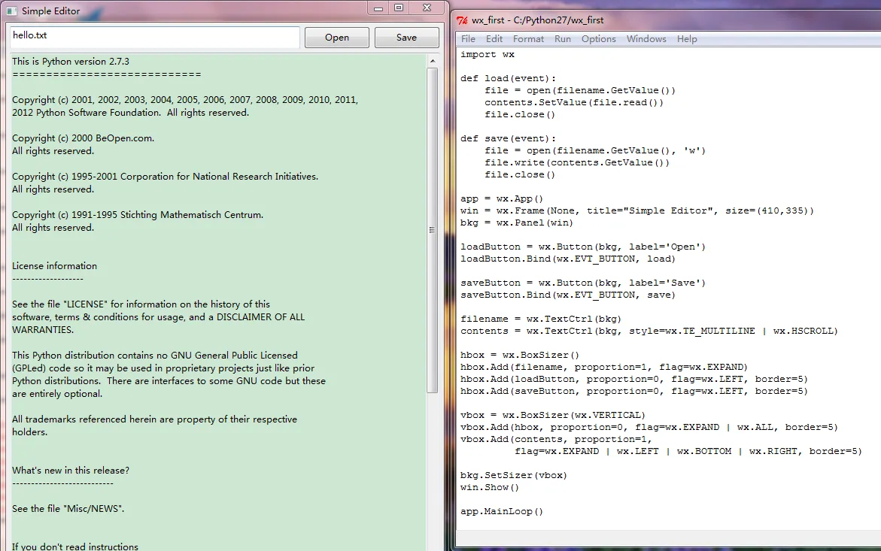Click the 'vbox.Add(hbox, proportion=0' line
The width and height of the screenshot is (881, 551).
pos(649,428)
